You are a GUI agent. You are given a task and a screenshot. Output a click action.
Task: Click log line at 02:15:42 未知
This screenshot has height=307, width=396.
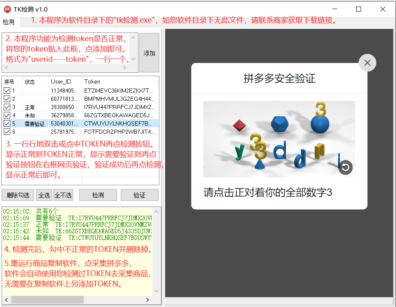(77, 231)
